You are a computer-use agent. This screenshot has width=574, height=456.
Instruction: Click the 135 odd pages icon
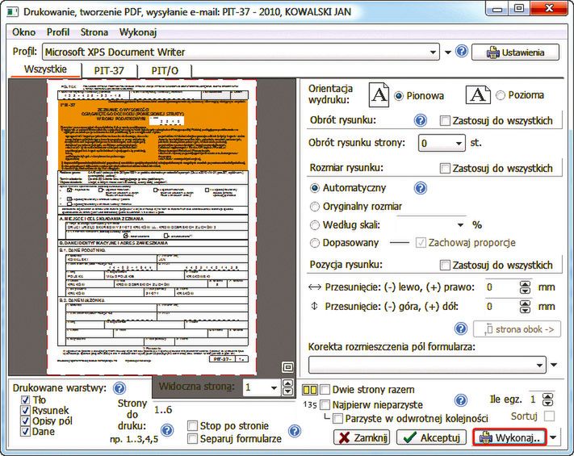[x=310, y=405]
